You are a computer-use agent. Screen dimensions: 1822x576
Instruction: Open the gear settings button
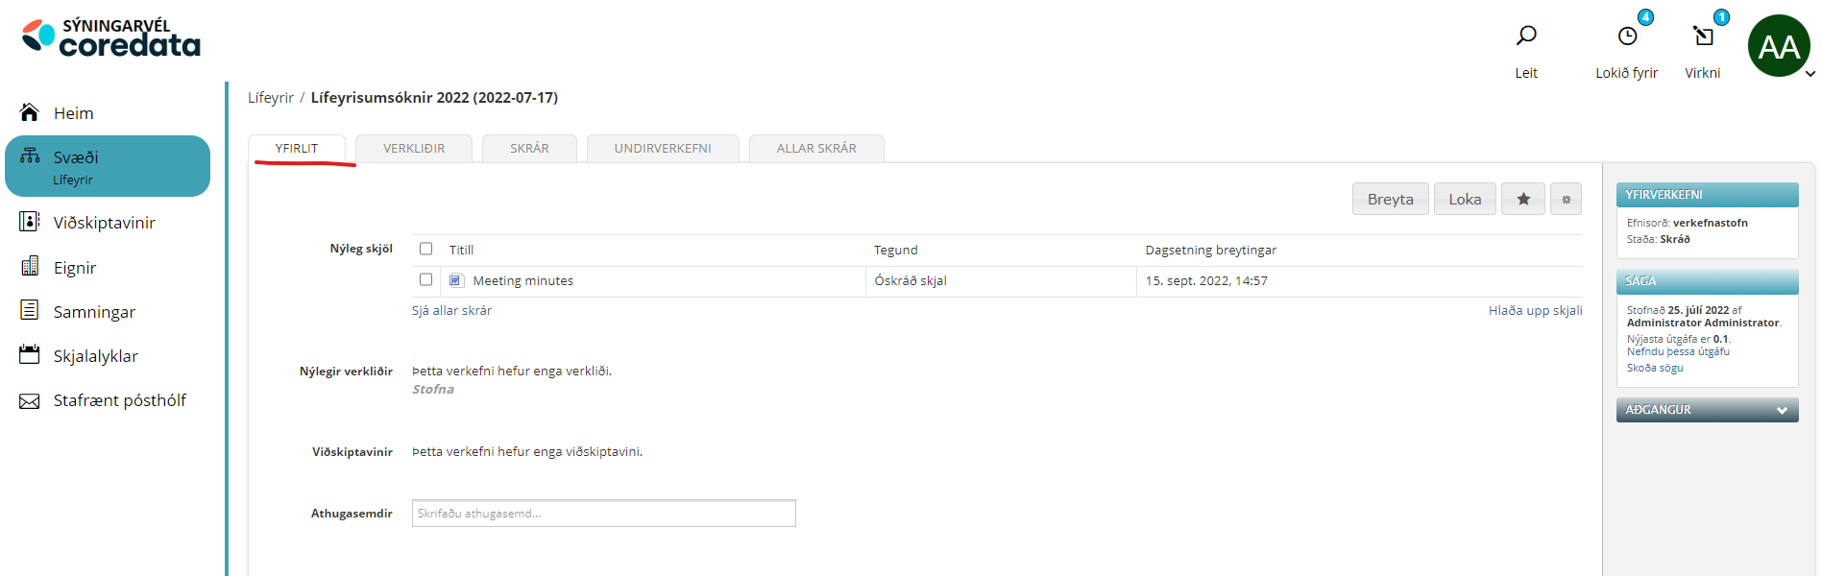pyautogui.click(x=1566, y=199)
